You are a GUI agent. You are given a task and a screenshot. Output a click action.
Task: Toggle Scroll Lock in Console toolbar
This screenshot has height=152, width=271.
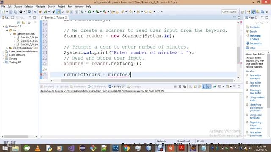pyautogui.click(x=195, y=87)
